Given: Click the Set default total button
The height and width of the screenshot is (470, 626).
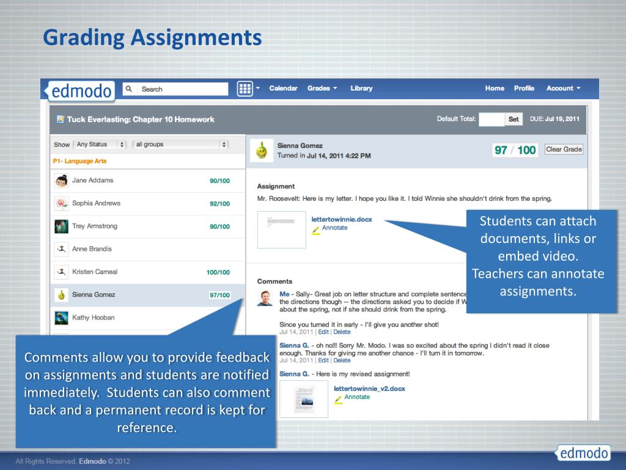Looking at the screenshot, I should pyautogui.click(x=514, y=119).
